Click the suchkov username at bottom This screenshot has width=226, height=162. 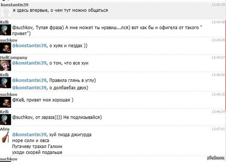(9, 159)
